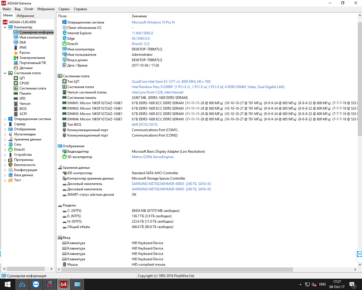362x290 pixels.
Task: Follow the DirectX 12.0 link
Action: (x=141, y=44)
